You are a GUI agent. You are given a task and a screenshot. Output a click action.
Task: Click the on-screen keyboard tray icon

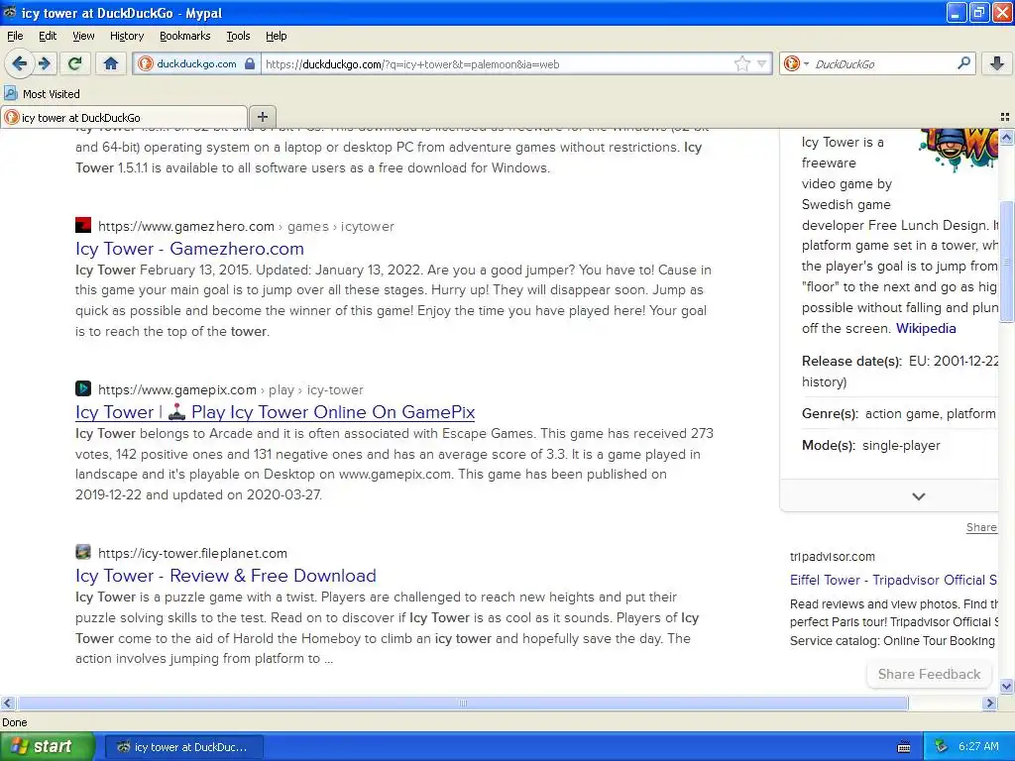point(904,747)
